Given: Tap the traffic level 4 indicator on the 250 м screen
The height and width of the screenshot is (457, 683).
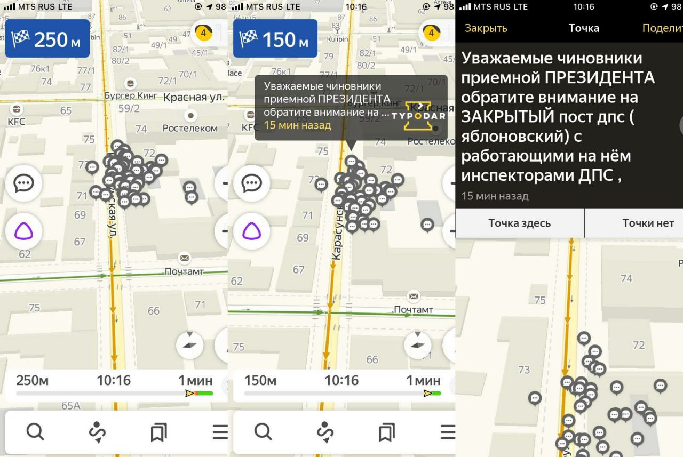Looking at the screenshot, I should [203, 33].
